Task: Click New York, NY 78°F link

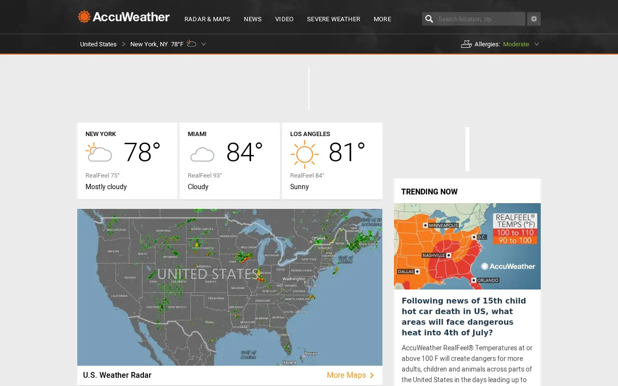Action: point(157,44)
